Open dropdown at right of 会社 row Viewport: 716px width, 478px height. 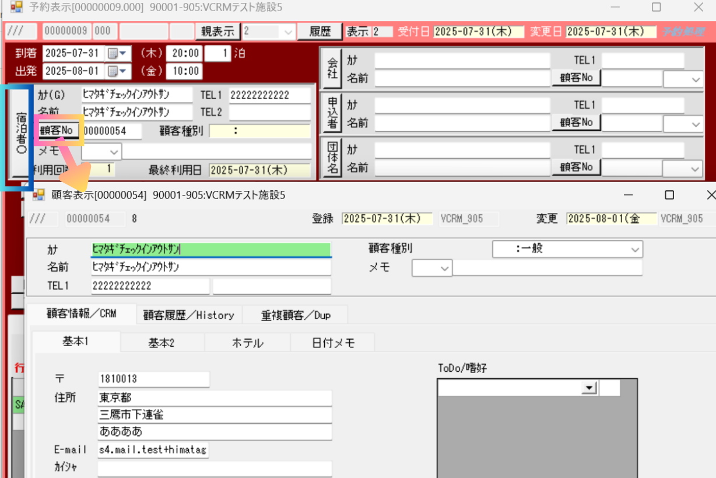tap(695, 79)
